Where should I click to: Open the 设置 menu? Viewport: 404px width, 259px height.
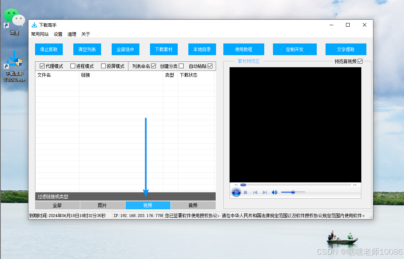58,34
